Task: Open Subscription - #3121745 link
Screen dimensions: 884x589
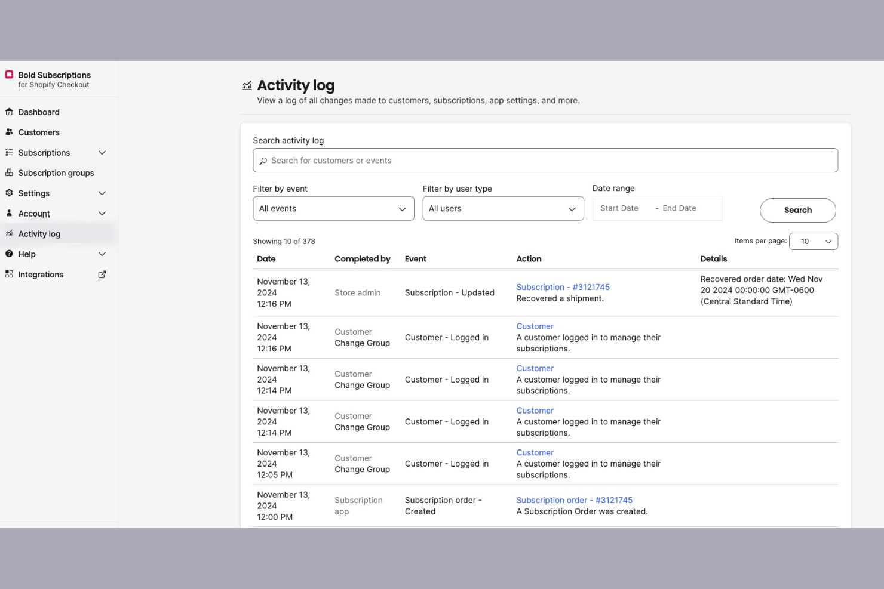Action: point(563,287)
